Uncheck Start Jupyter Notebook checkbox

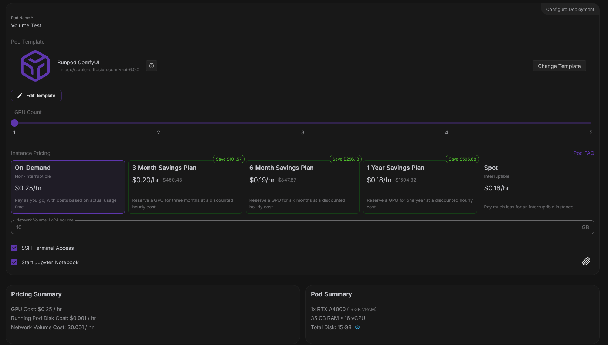(14, 262)
